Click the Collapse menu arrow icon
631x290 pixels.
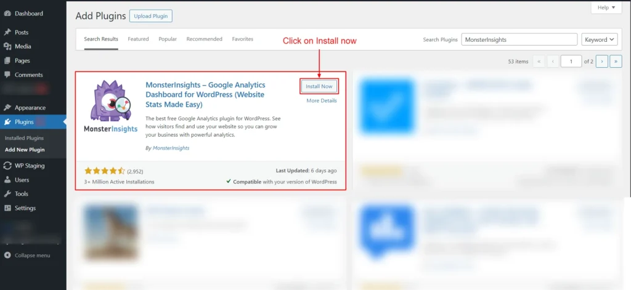[x=7, y=256]
